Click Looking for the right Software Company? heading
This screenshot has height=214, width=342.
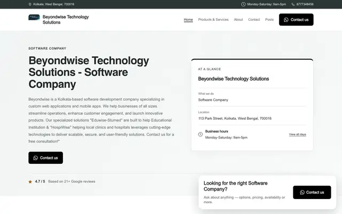click(236, 186)
